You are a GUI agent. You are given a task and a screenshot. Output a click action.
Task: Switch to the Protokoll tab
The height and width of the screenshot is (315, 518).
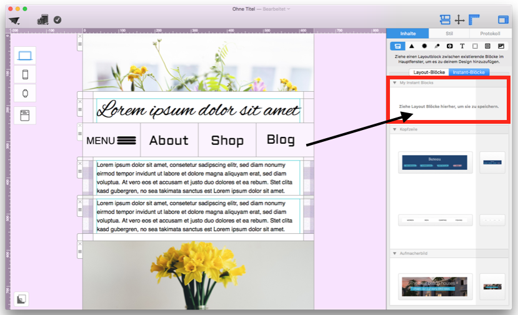point(491,33)
